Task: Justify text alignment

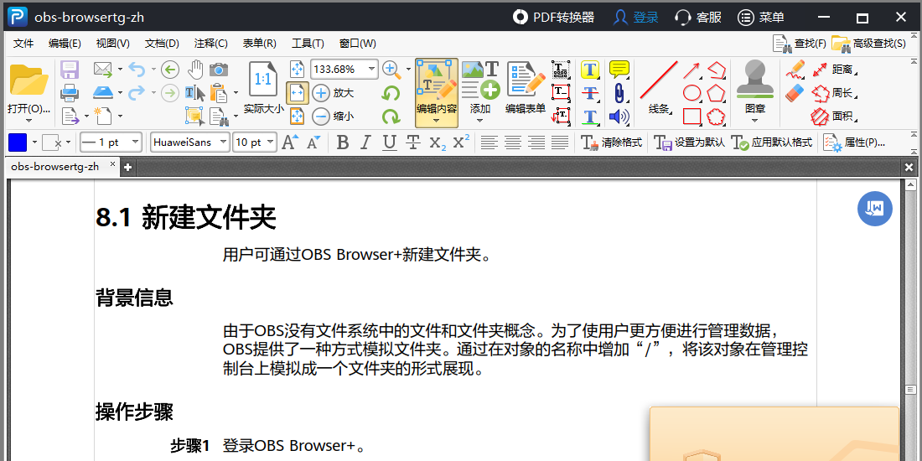Action: (560, 142)
